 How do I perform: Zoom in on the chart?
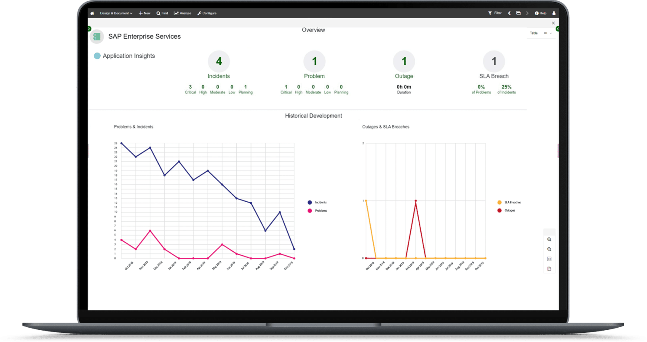(549, 239)
